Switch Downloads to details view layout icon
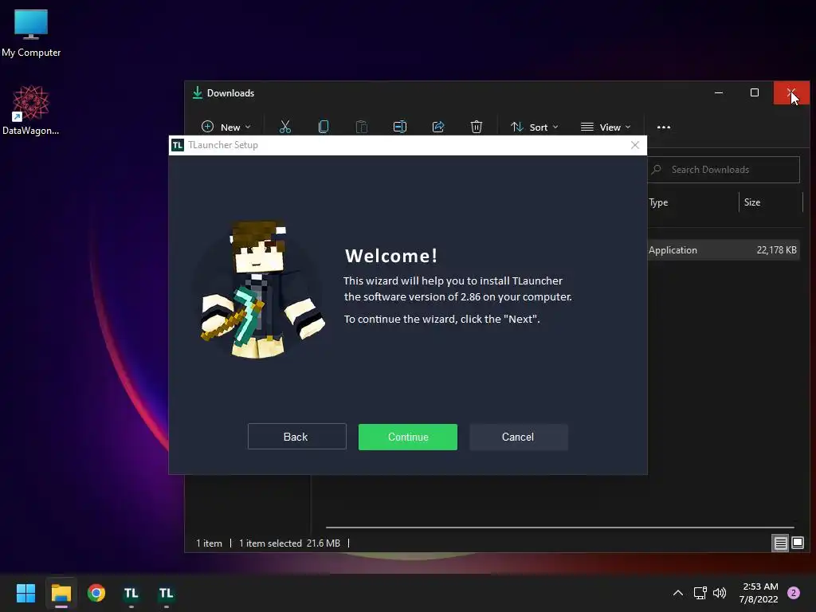 pos(781,543)
